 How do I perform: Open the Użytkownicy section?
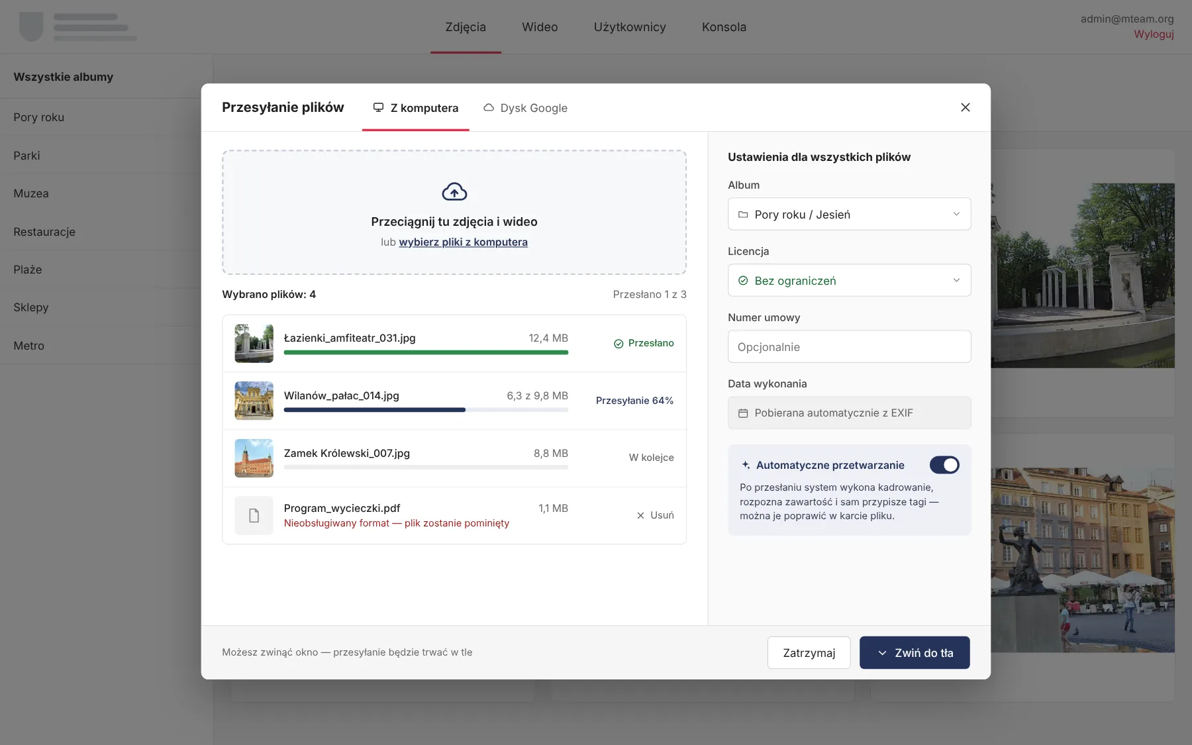630,27
